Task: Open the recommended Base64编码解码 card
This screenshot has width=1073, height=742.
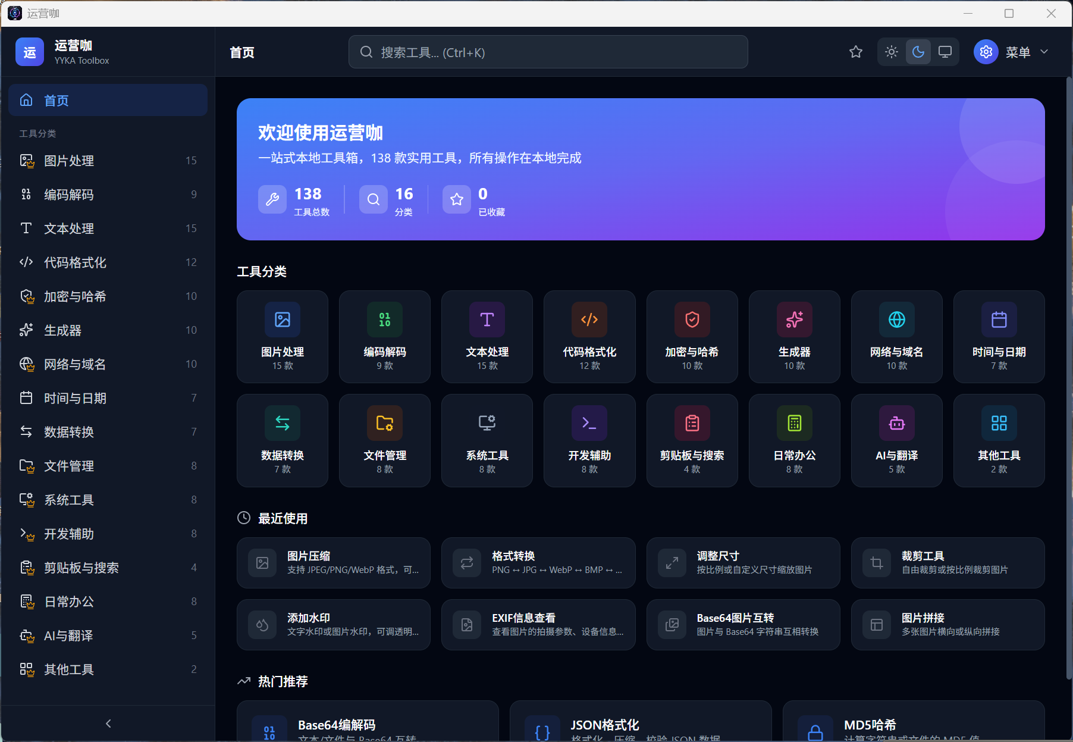Action: pos(368,721)
